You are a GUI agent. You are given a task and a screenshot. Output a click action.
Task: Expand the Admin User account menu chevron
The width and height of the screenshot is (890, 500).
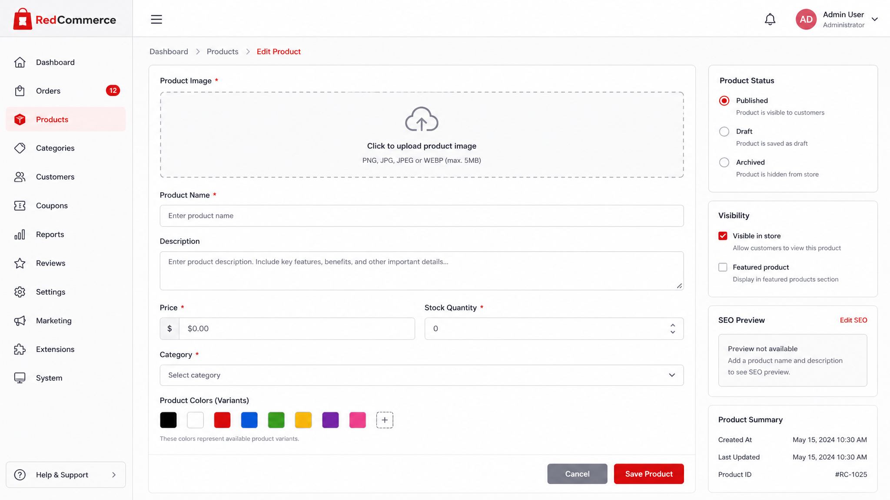[875, 19]
